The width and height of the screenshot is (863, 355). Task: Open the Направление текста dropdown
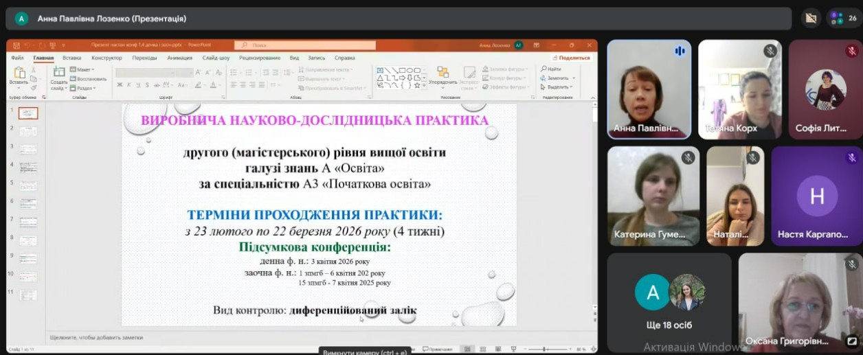pos(326,69)
